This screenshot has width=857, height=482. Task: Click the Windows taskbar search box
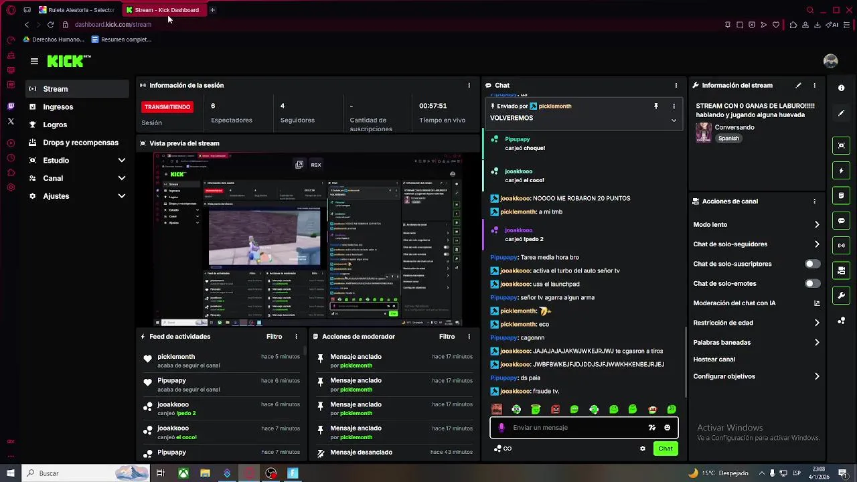86,473
